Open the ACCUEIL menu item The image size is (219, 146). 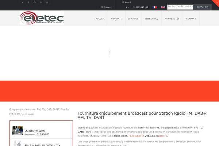point(100,19)
